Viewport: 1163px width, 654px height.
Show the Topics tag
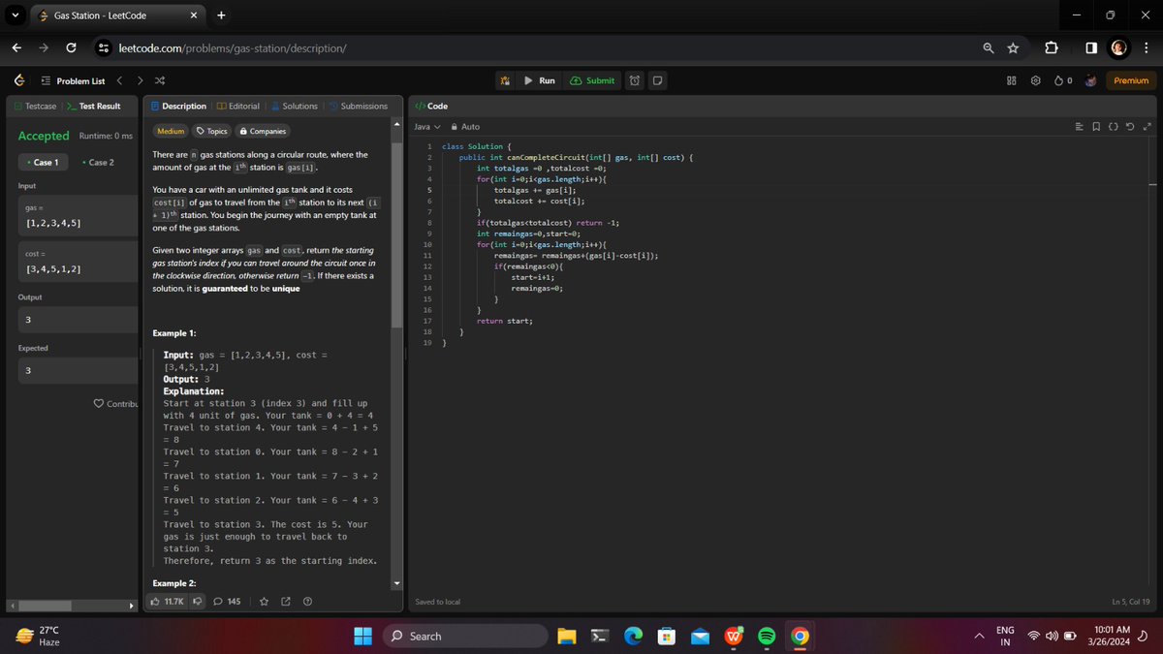211,131
